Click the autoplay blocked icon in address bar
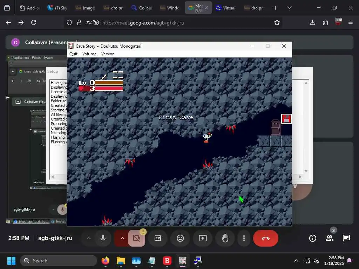This screenshot has width=359, height=269. click(96, 22)
